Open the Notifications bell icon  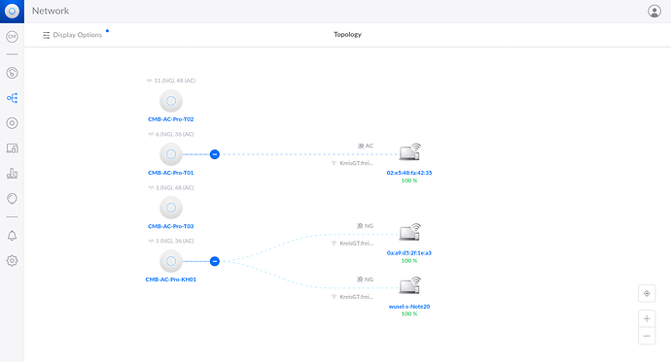click(12, 236)
